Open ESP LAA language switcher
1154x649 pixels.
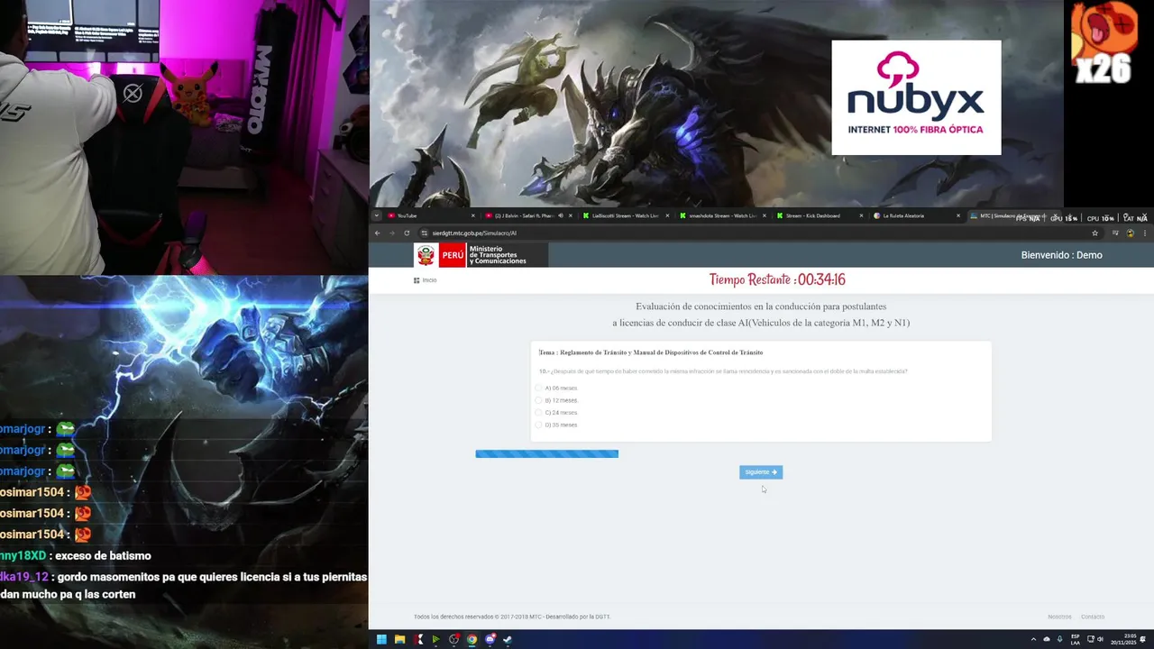click(1076, 640)
